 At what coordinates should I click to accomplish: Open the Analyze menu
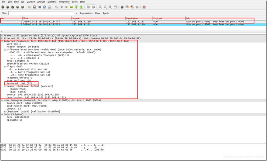point(41,2)
